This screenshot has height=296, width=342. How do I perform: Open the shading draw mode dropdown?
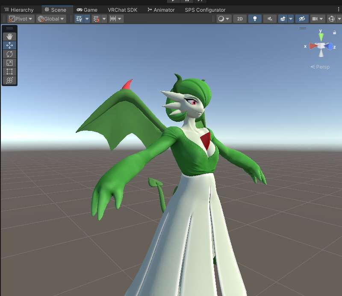pyautogui.click(x=224, y=19)
